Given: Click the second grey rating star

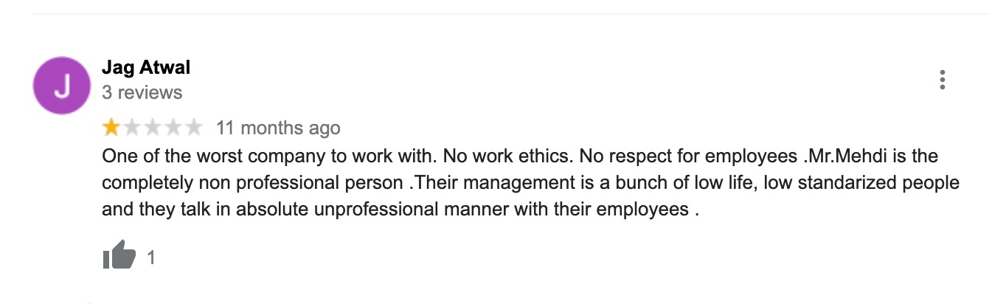Looking at the screenshot, I should click(x=132, y=128).
